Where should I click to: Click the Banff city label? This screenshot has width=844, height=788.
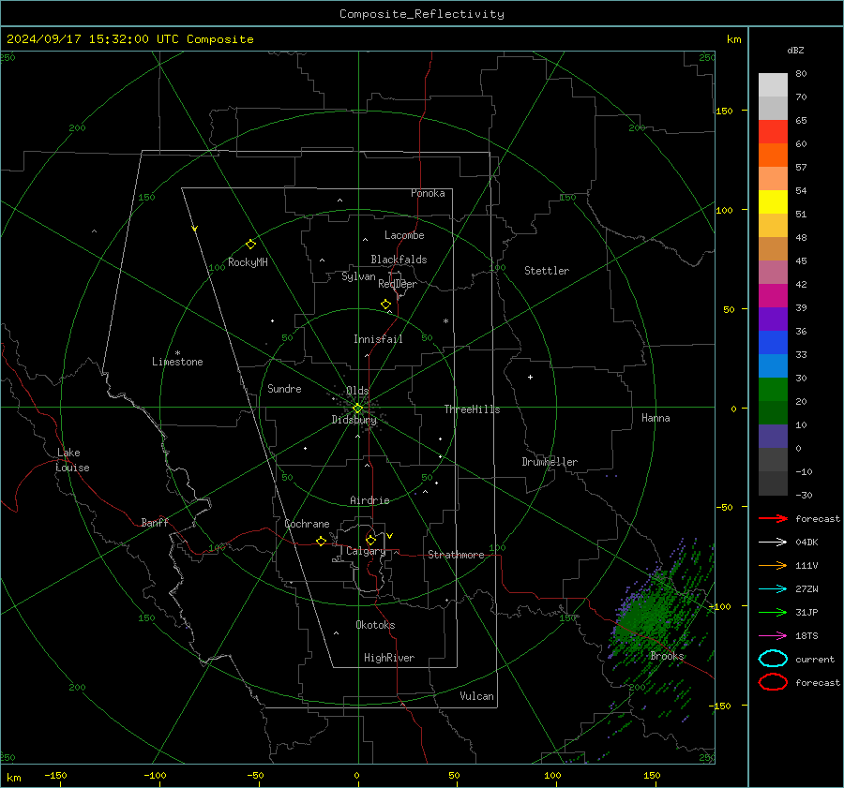[x=155, y=522]
